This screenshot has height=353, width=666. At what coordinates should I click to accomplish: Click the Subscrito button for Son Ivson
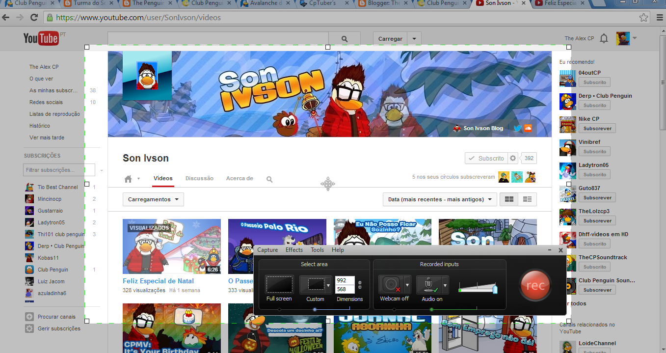point(486,158)
